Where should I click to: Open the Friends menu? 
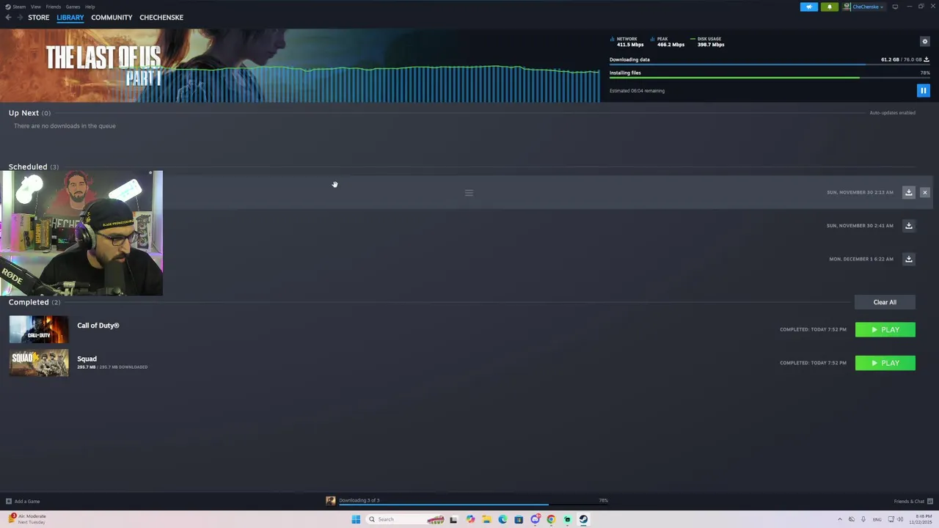point(54,7)
